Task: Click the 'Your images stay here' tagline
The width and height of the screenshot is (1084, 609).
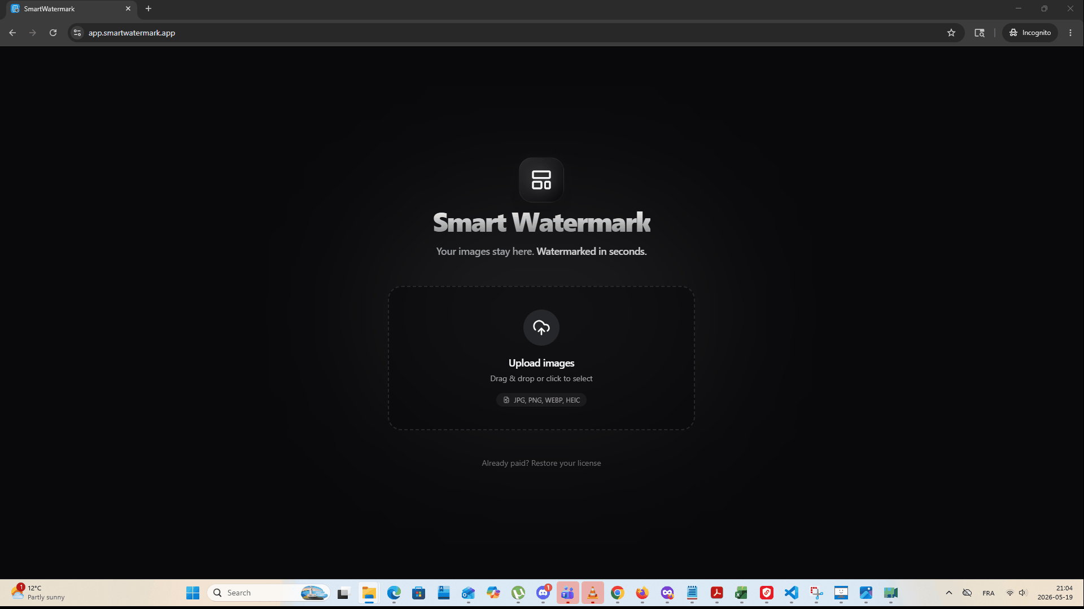Action: [x=484, y=251]
